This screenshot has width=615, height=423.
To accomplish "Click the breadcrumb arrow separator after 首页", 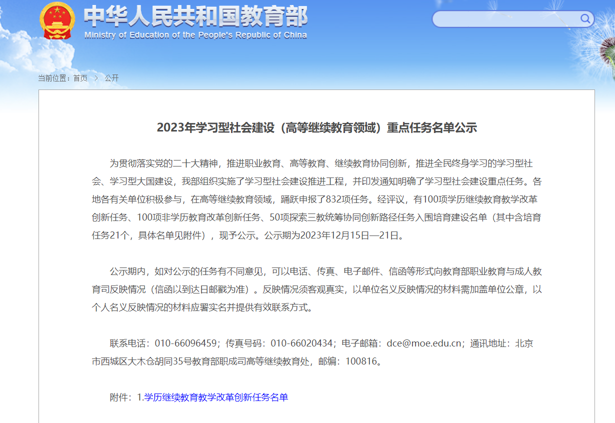I will click(x=96, y=78).
